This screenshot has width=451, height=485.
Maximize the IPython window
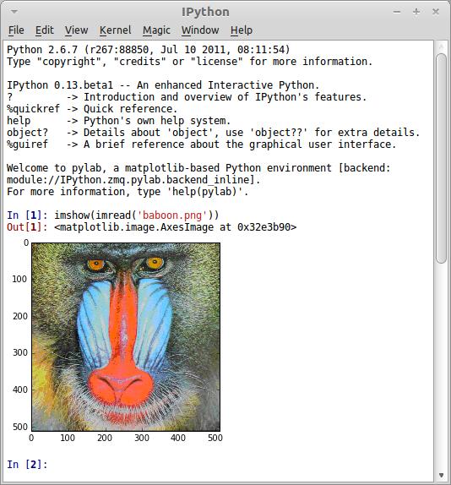[x=416, y=12]
